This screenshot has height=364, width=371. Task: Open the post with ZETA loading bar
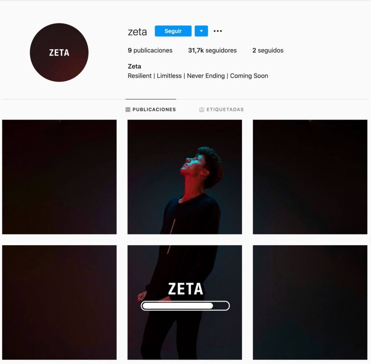click(x=185, y=302)
